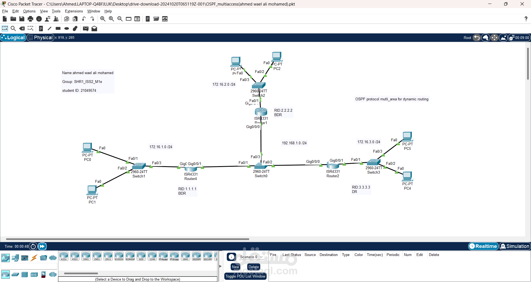Select PC0 in the workspace
This screenshot has width=531, height=282.
(87, 148)
